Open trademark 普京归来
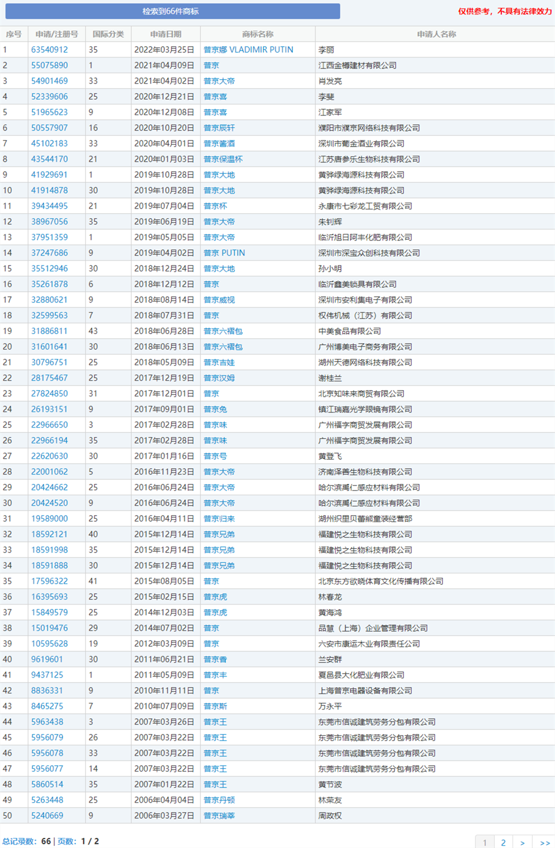Screen dimensions: 555x848 (218, 518)
